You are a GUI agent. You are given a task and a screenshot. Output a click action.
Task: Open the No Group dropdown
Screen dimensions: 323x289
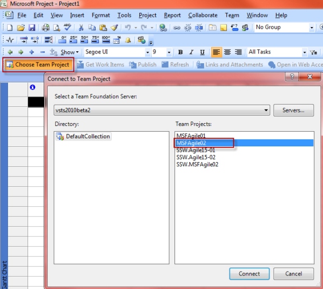312,28
